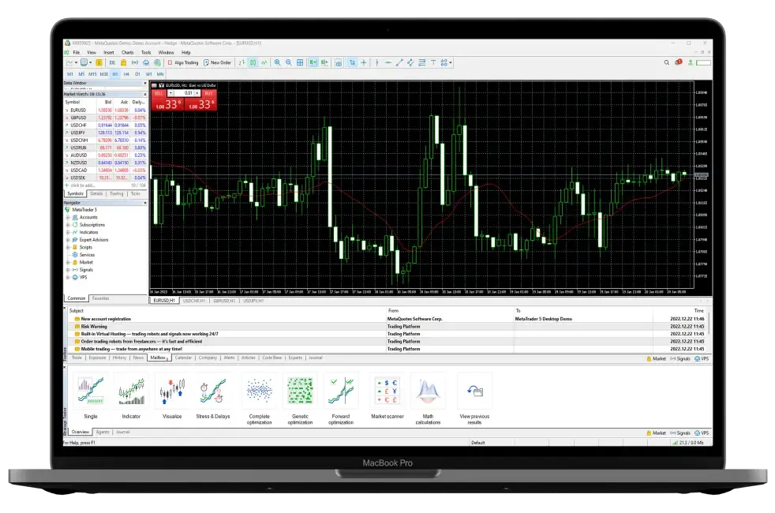Toggle the standard cursor tool
Image resolution: width=775 pixels, height=513 pixels.
pyautogui.click(x=352, y=63)
